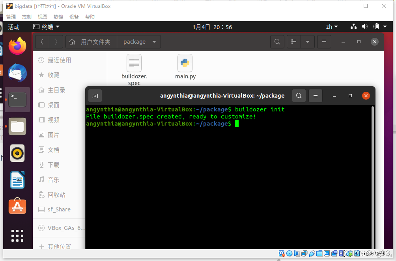Go forward in file manager
The width and height of the screenshot is (396, 261).
point(56,42)
